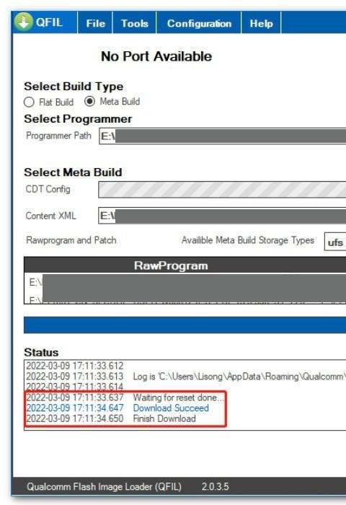Click the 'Select Programmer' heading
This screenshot has height=505, width=346.
[78, 119]
